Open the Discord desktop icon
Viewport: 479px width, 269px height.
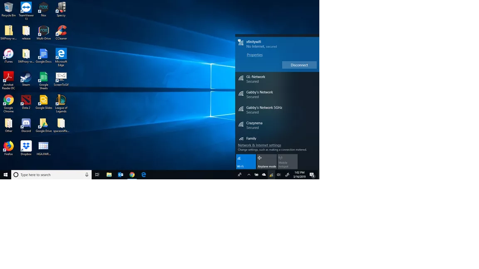[x=26, y=124]
